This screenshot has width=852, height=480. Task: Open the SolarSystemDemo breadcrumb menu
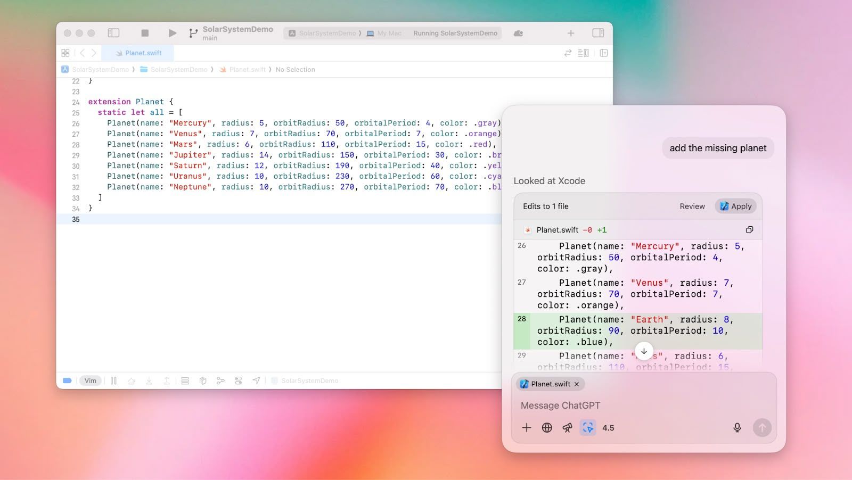coord(101,69)
